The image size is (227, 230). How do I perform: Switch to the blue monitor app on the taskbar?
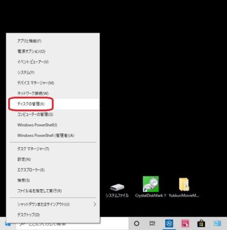click(x=169, y=224)
